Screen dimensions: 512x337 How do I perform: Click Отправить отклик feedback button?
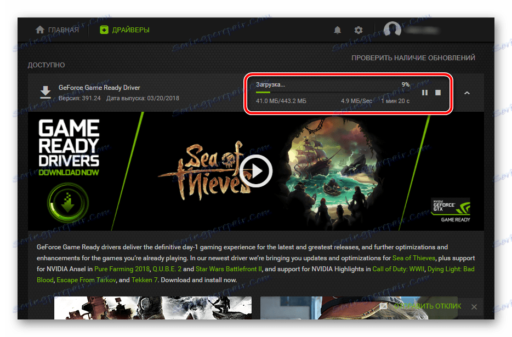click(x=428, y=306)
